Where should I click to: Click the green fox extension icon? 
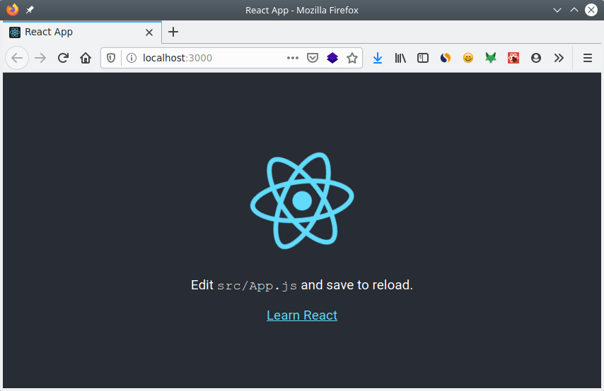pyautogui.click(x=491, y=58)
